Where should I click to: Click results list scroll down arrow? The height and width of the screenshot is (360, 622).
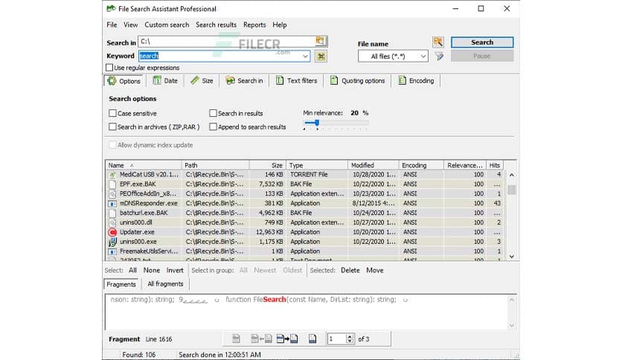(x=512, y=257)
